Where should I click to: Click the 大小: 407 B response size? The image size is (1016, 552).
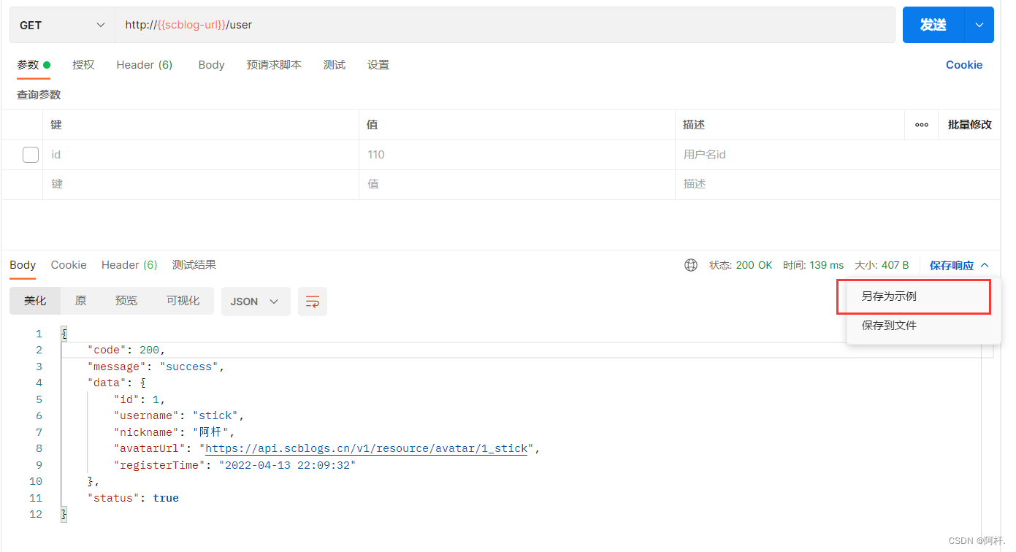pyautogui.click(x=882, y=265)
